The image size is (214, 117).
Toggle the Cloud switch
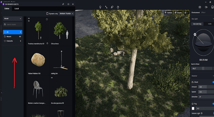213,82
